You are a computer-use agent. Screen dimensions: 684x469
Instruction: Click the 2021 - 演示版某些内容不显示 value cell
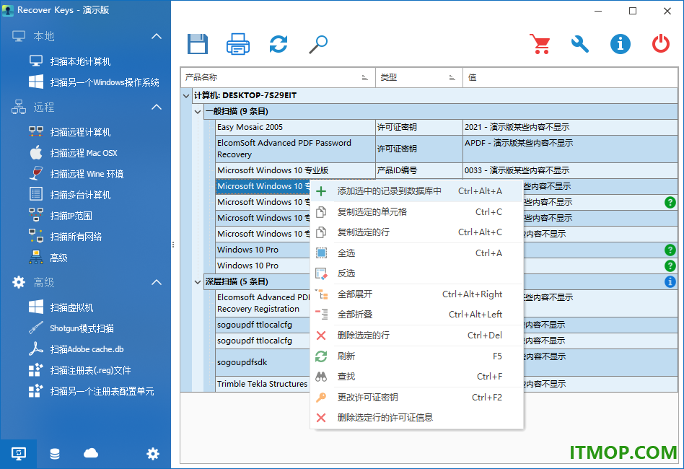[x=570, y=127]
